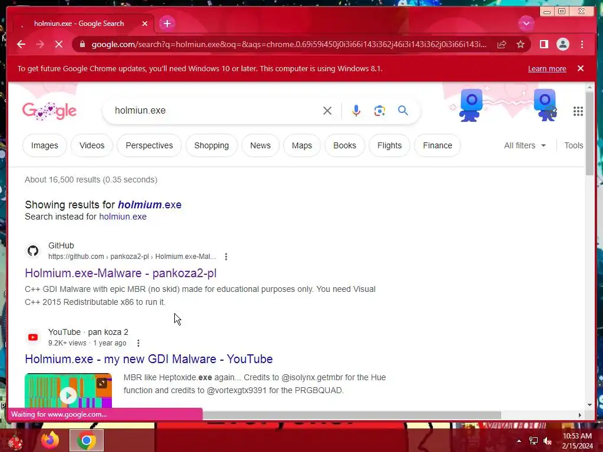This screenshot has height=452, width=603.
Task: Switch to the Maps results filter
Action: point(302,146)
